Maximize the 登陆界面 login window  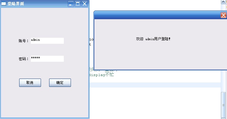[x=78, y=4]
